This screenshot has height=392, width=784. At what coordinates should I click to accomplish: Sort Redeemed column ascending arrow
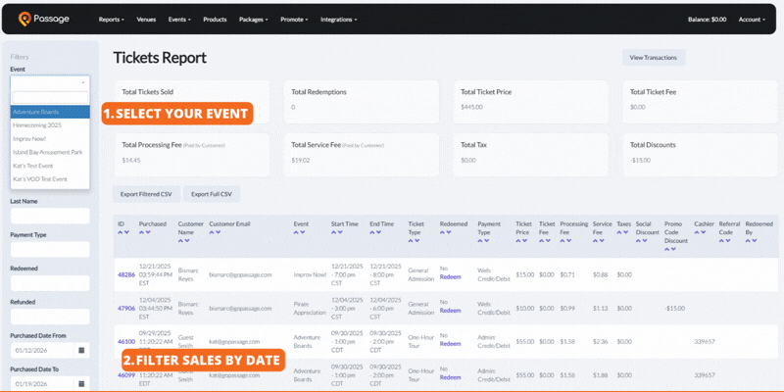[443, 232]
